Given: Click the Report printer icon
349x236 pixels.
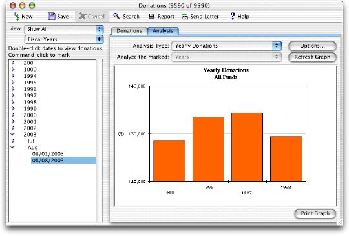Looking at the screenshot, I should tap(152, 16).
